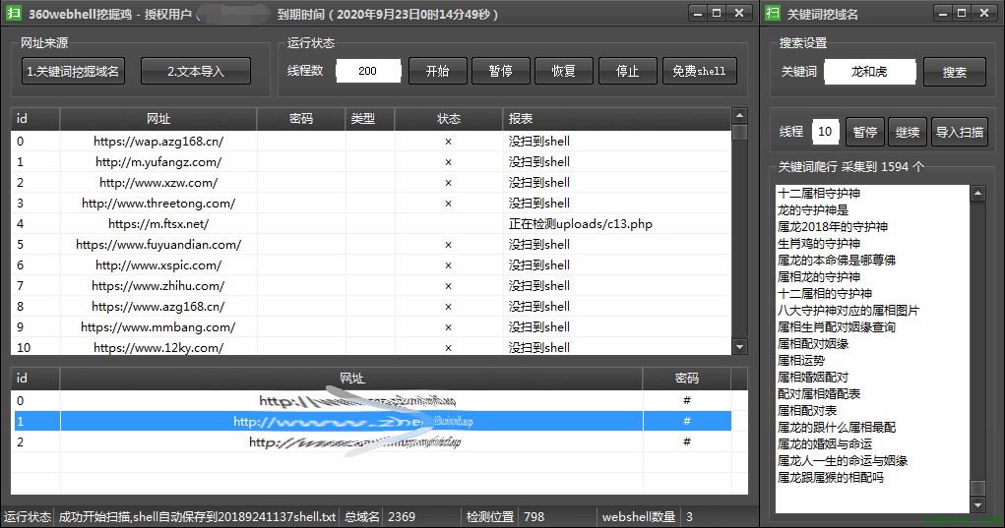Select row https://m.ftsx.net/
This screenshot has height=528, width=1005.
(371, 224)
